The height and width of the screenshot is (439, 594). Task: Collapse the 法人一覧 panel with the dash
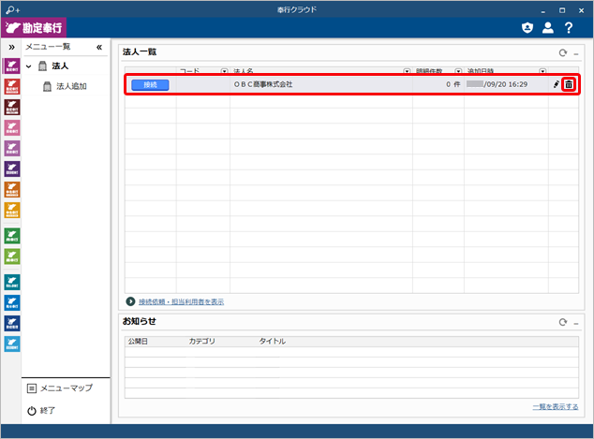576,54
